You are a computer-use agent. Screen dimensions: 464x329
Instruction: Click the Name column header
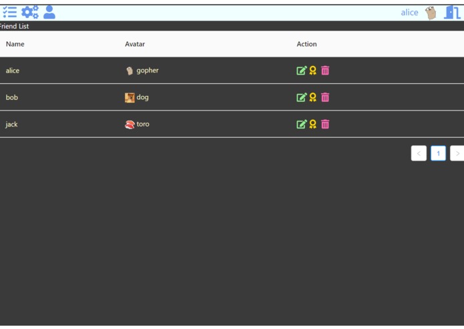click(x=15, y=44)
